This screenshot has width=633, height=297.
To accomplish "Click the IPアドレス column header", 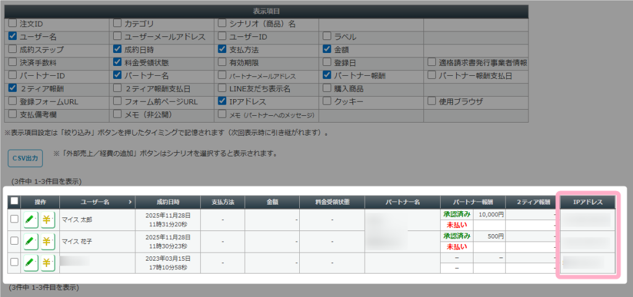I will tap(588, 201).
